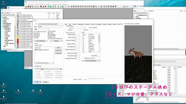Click the actor ID input field

click(x=50, y=24)
